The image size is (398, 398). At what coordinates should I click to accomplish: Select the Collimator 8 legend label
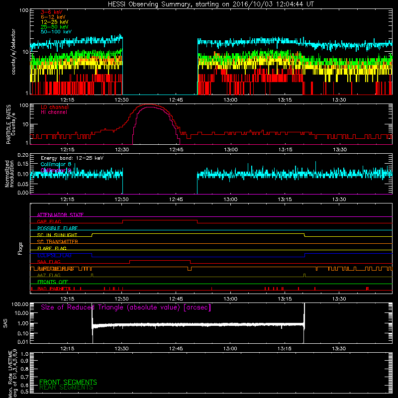56,164
